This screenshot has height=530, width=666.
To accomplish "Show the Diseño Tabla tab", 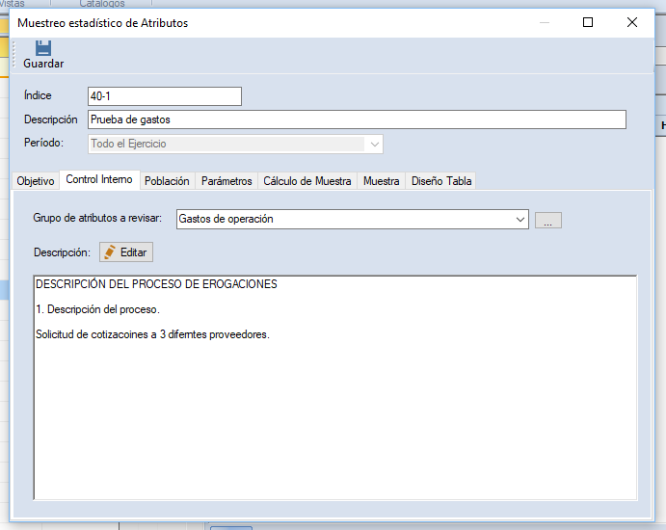I will (x=440, y=181).
